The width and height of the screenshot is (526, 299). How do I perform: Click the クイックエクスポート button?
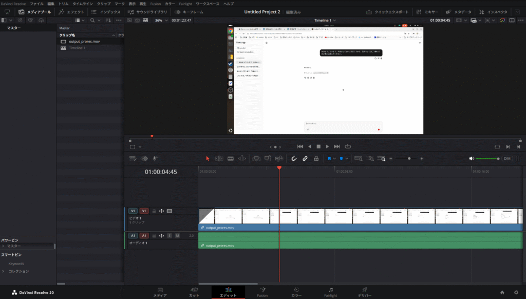click(x=388, y=12)
